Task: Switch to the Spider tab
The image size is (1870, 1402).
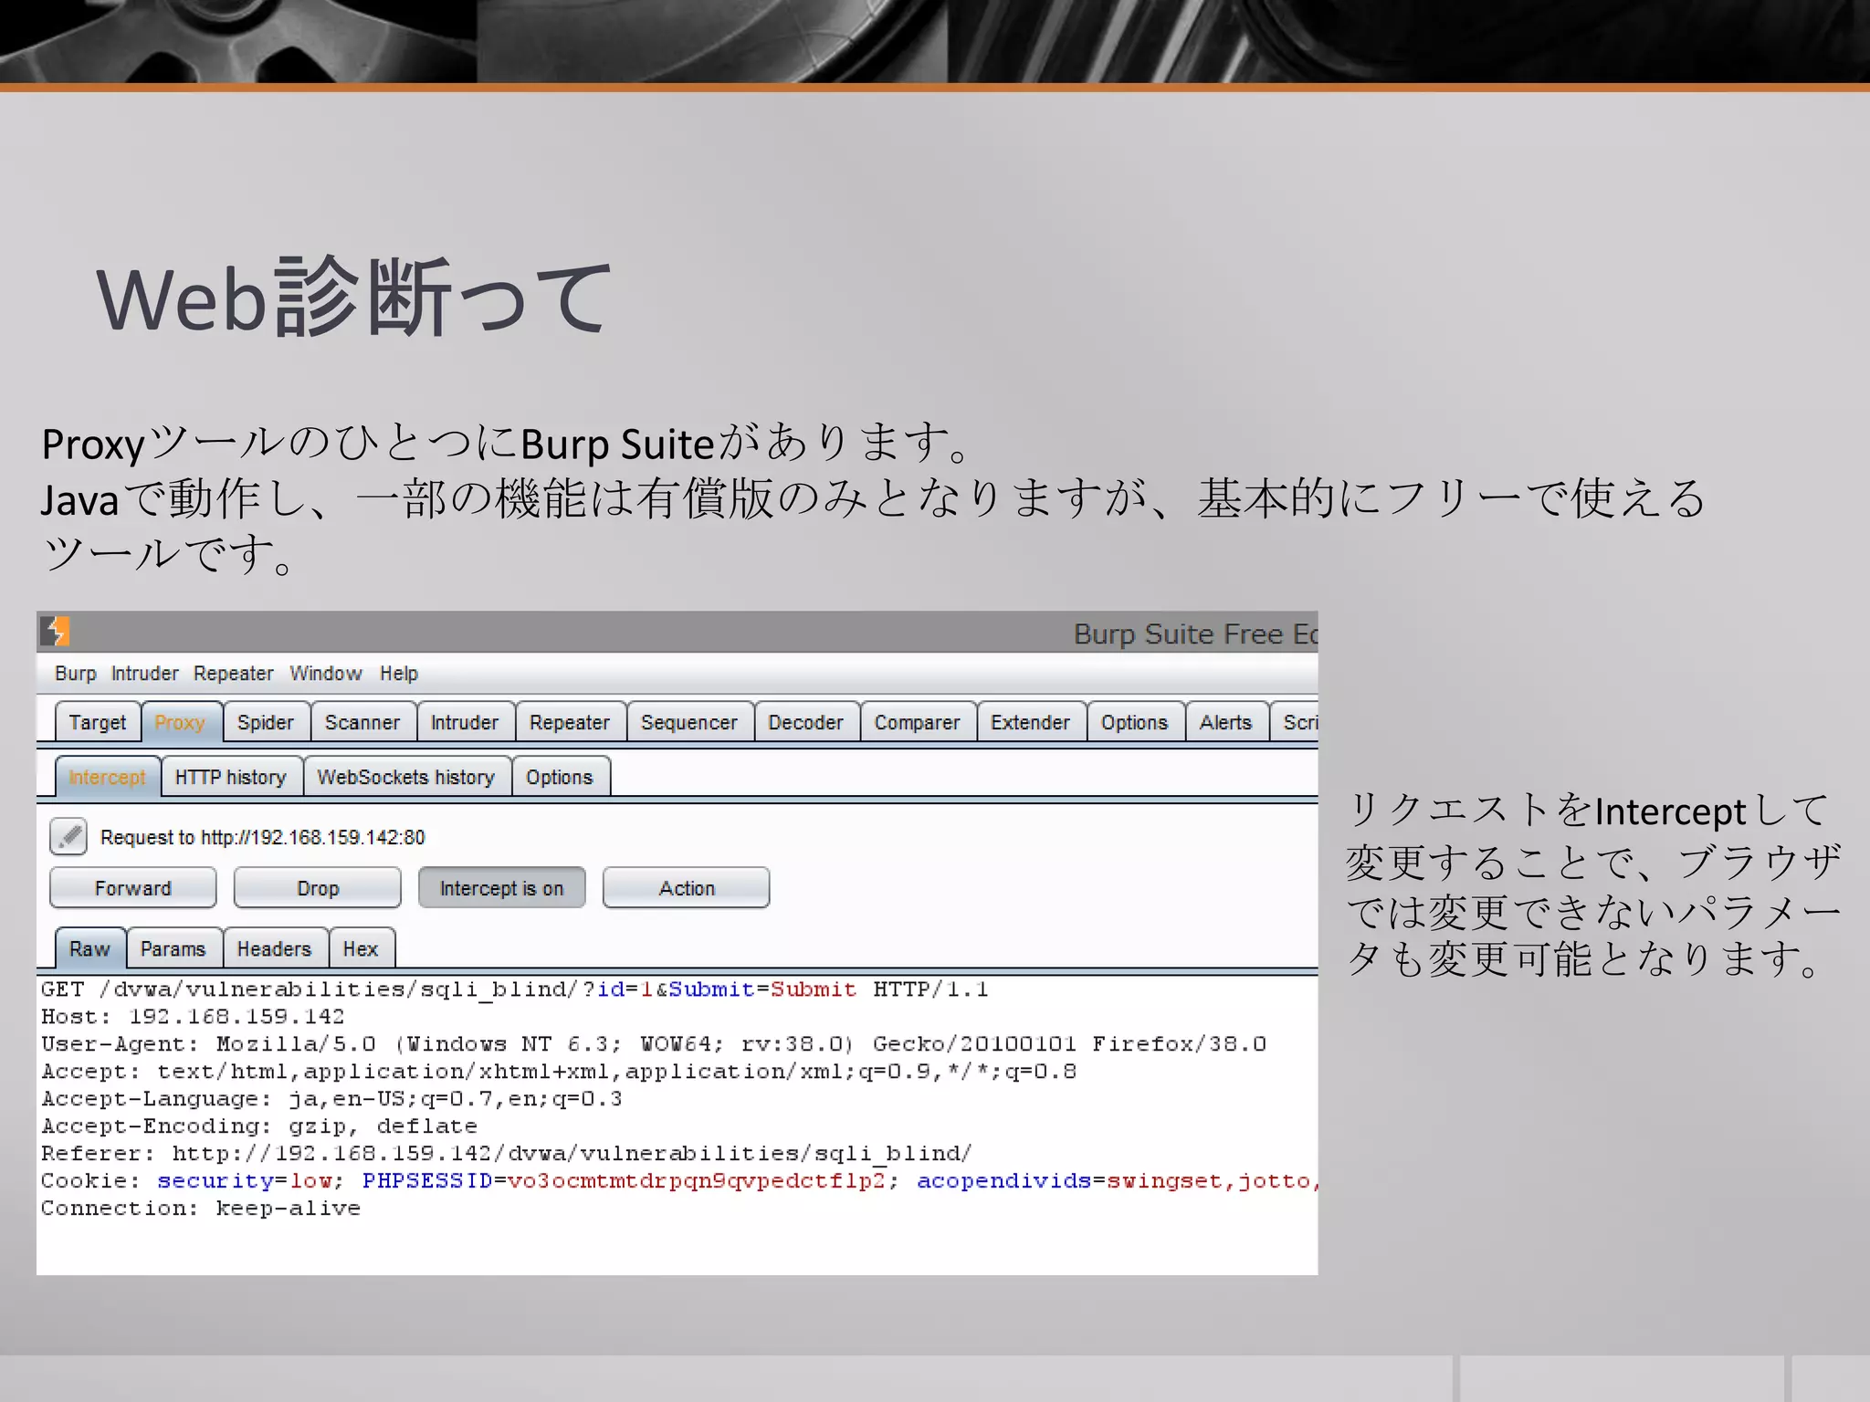Action: tap(266, 722)
